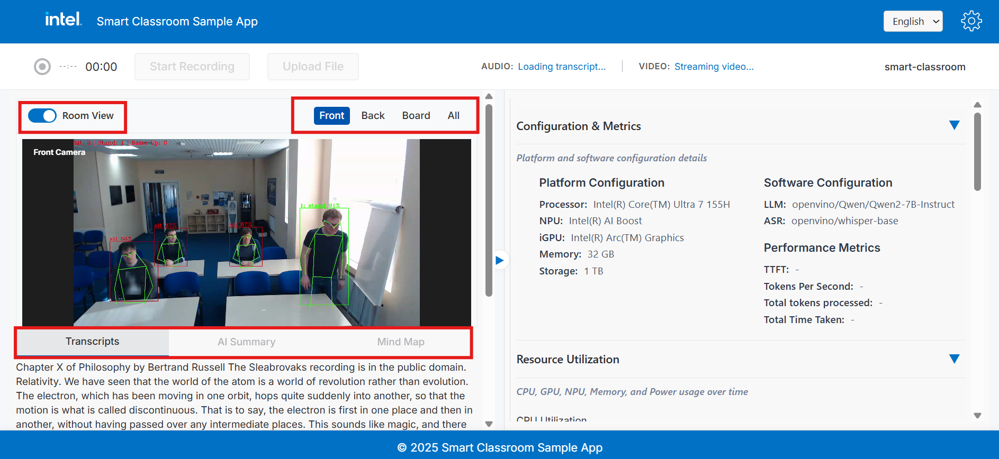This screenshot has height=459, width=999.
Task: Click the record circle icon
Action: tap(42, 67)
